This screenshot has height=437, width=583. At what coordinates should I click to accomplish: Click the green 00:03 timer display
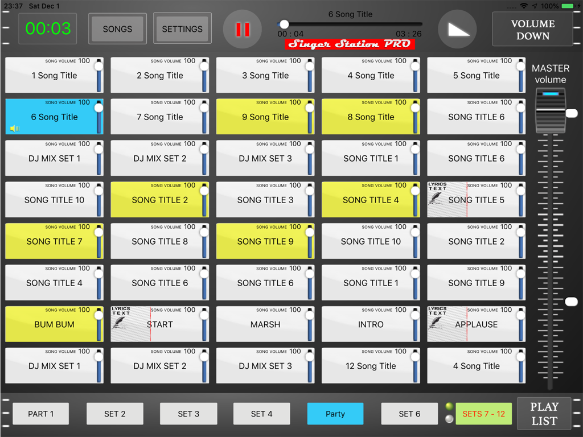tap(48, 28)
